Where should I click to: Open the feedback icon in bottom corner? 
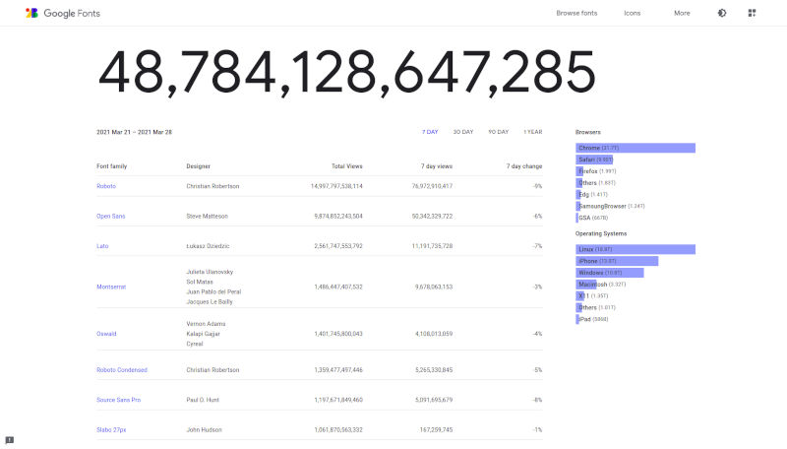(9, 440)
